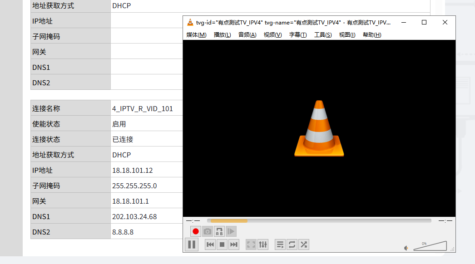The height and width of the screenshot is (264, 475).
Task: Open the 媒体(M) menu
Action: coord(196,35)
